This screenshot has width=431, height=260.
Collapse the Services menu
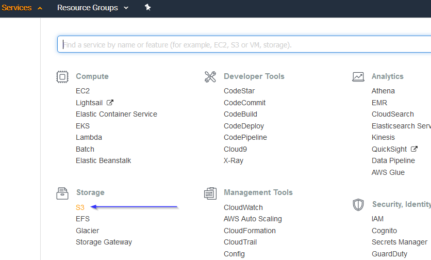pos(22,8)
